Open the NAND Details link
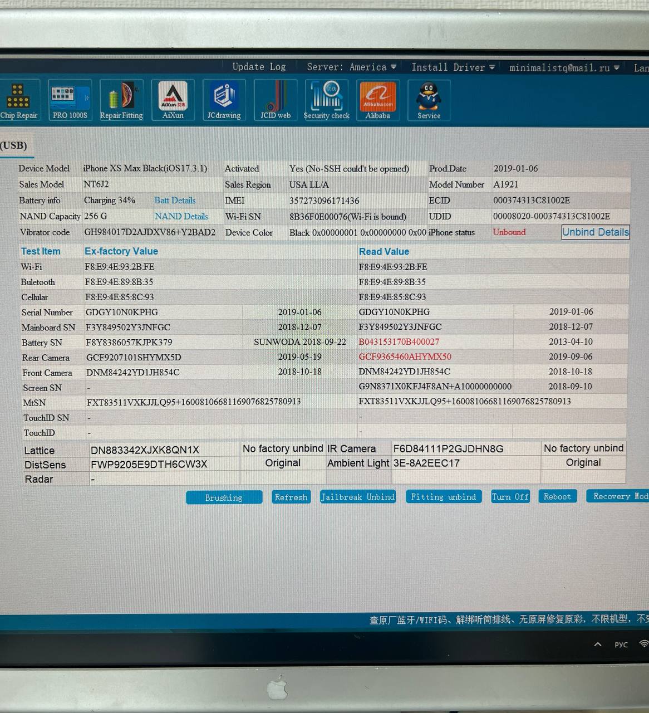This screenshot has height=713, width=649. 181,216
